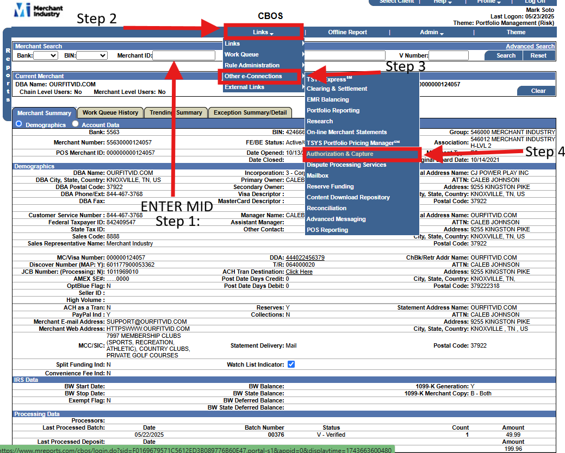
Task: Click last processed batch date 05/22/2025
Action: 149,435
